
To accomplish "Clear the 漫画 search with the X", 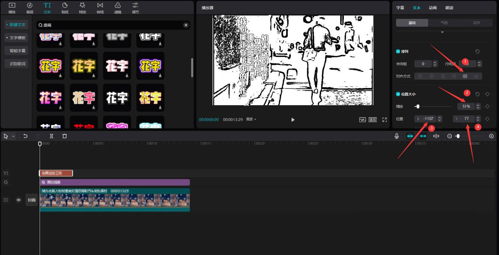I will point(185,25).
